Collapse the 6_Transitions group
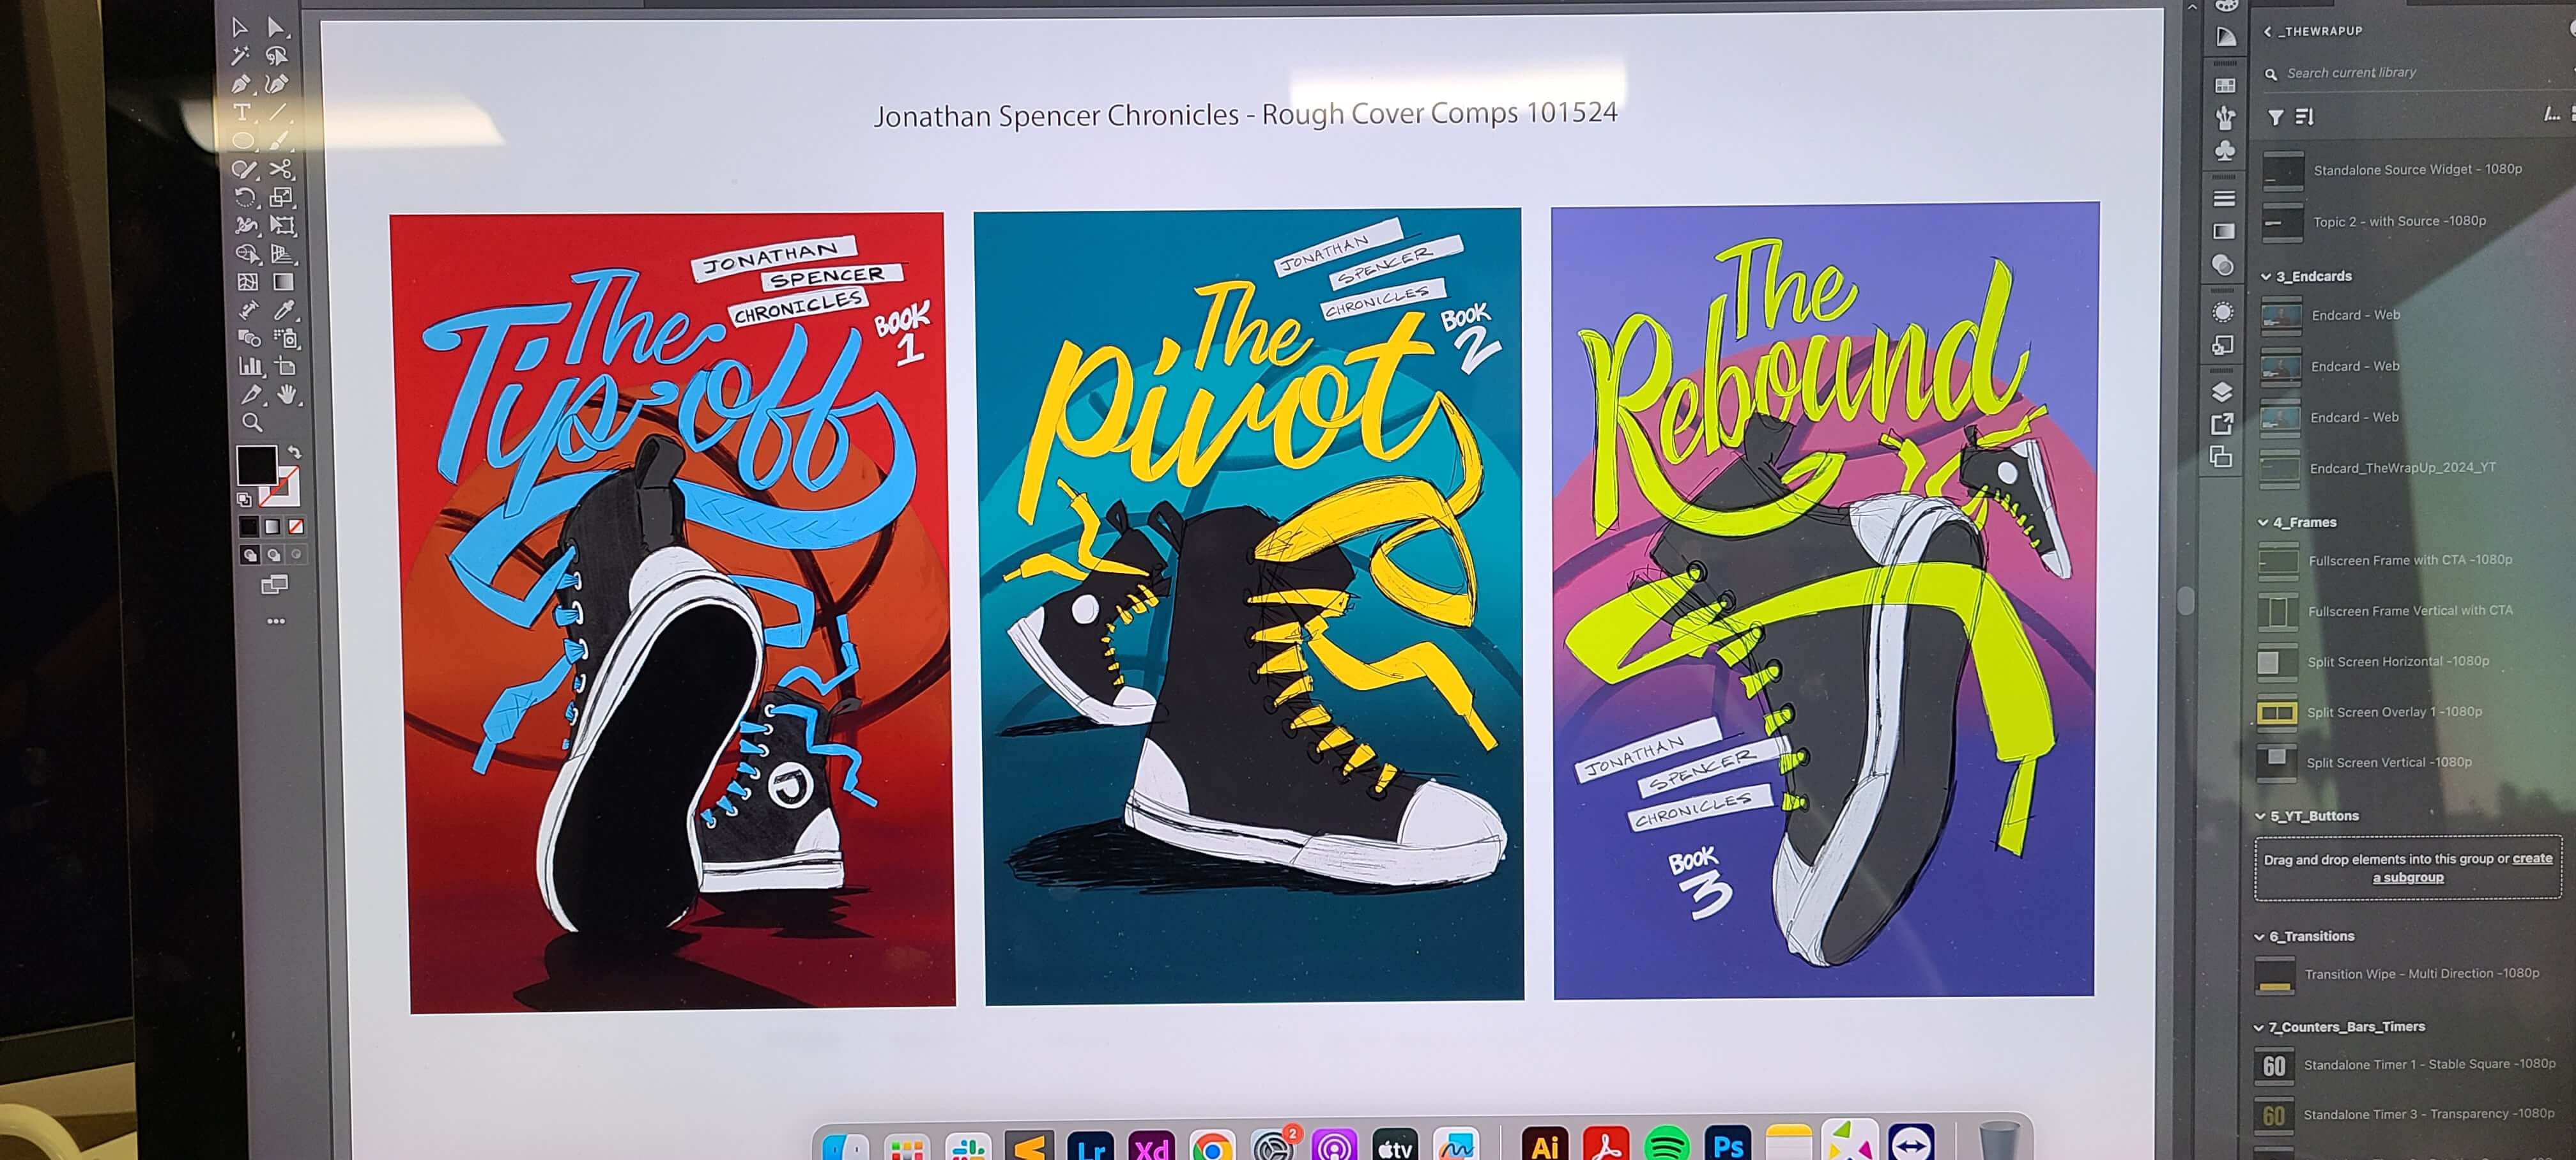Image resolution: width=2576 pixels, height=1160 pixels. (x=2259, y=937)
